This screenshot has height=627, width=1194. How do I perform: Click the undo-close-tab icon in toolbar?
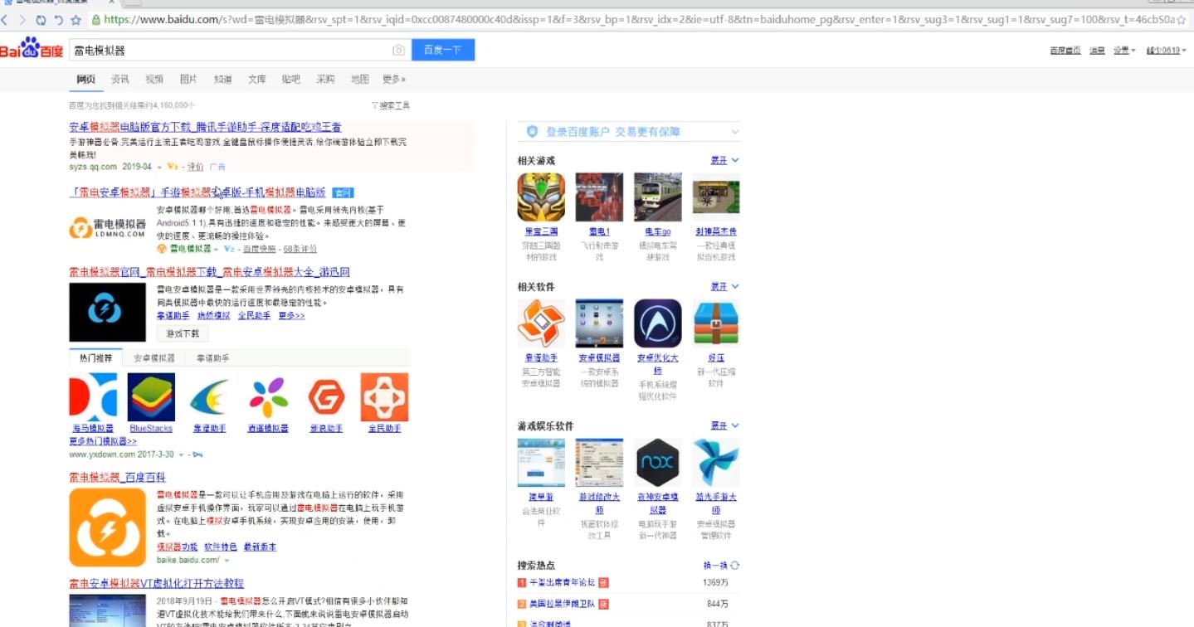[x=58, y=19]
